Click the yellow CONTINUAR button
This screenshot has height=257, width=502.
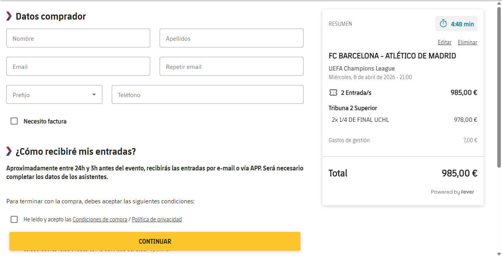(x=155, y=241)
